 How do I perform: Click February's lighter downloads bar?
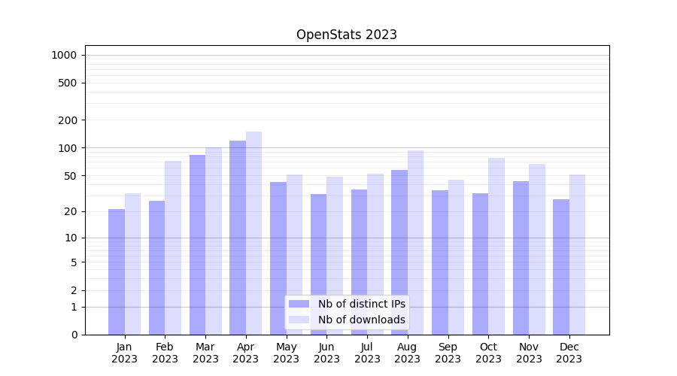coord(173,247)
